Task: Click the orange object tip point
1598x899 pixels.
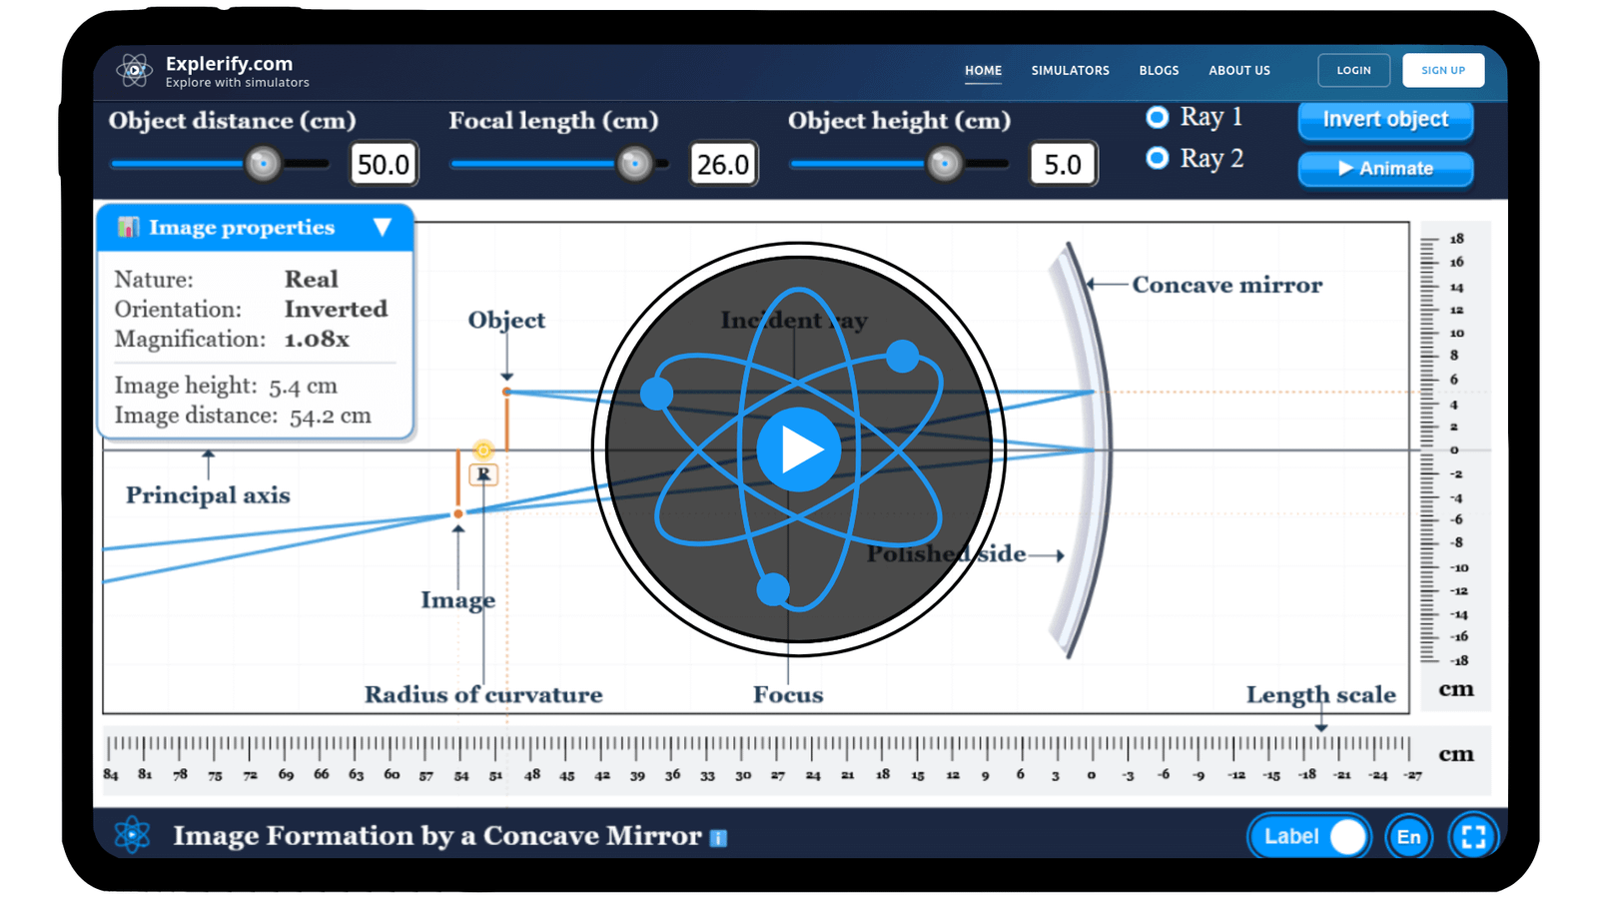Action: tap(506, 392)
